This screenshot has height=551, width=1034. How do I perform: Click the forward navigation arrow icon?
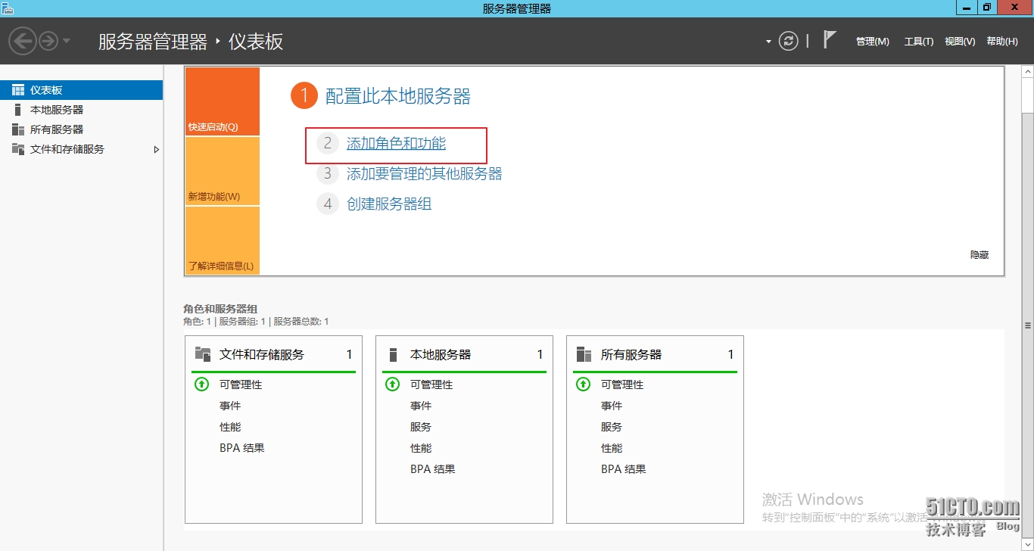click(x=48, y=41)
